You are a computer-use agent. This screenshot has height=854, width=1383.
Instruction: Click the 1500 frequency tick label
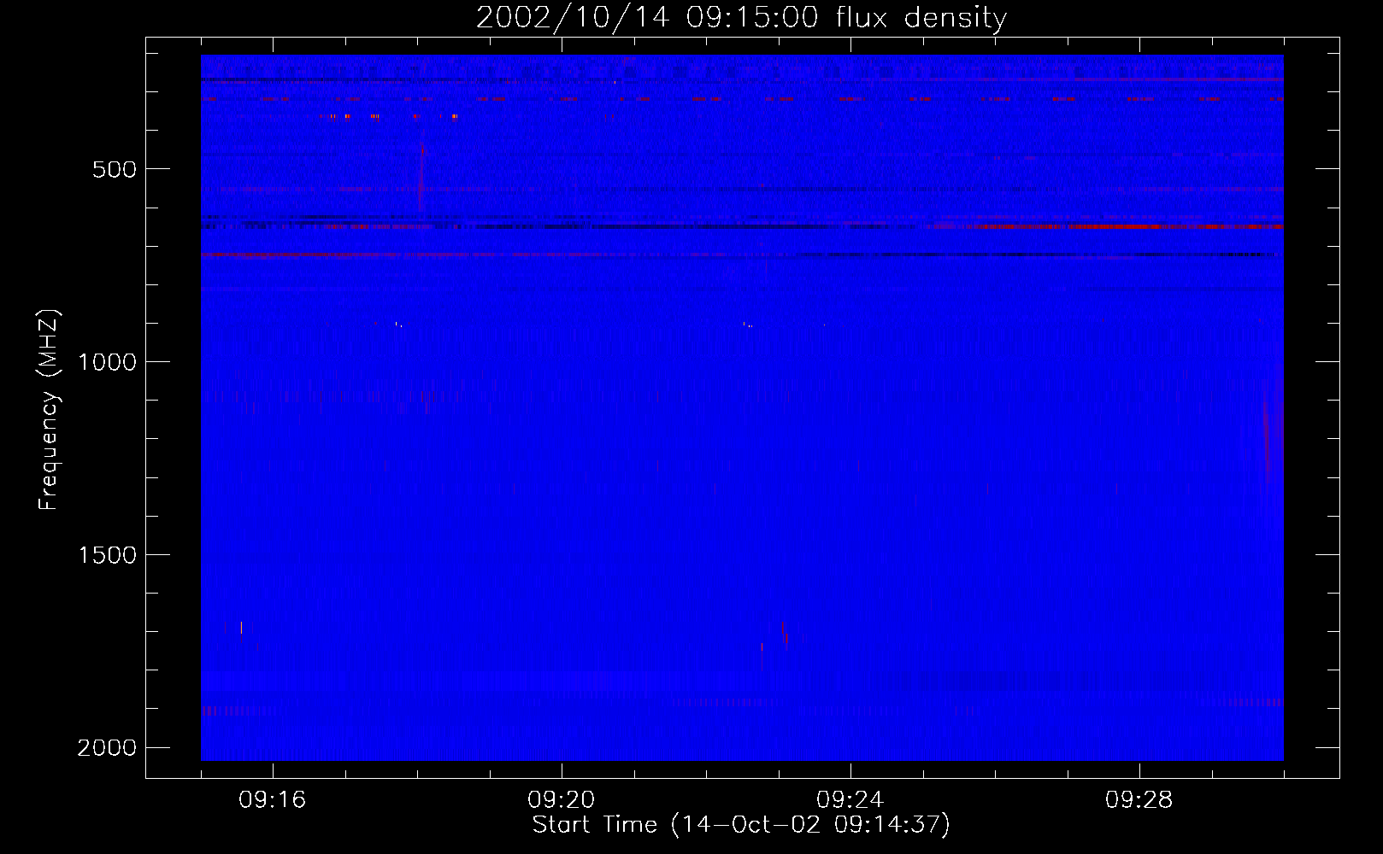(x=107, y=555)
